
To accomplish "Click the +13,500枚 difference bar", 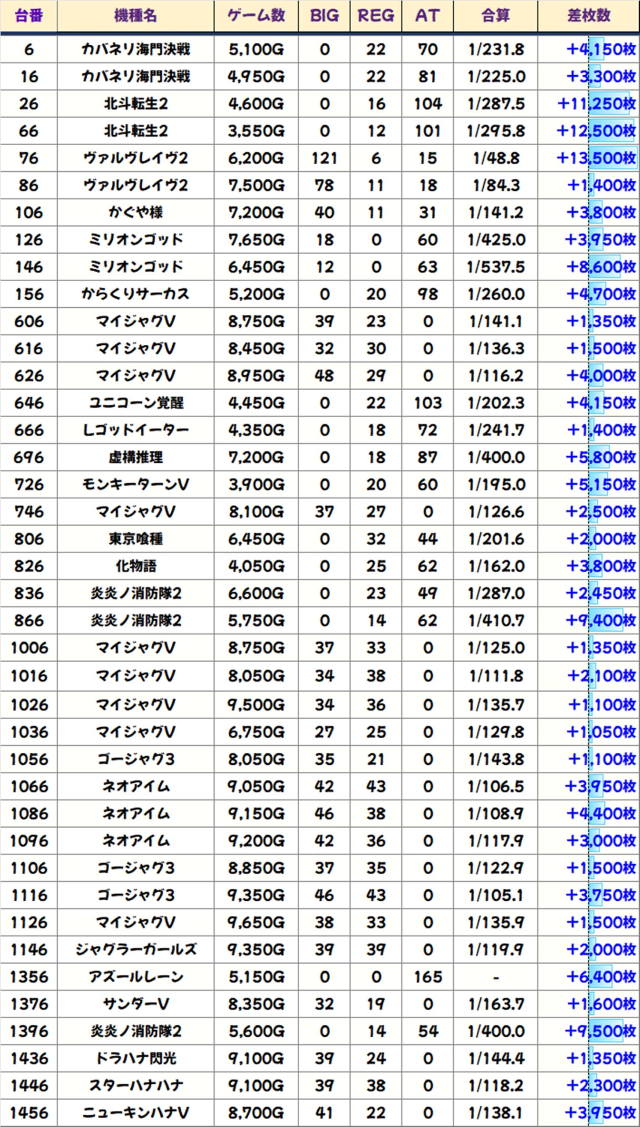I will 612,158.
